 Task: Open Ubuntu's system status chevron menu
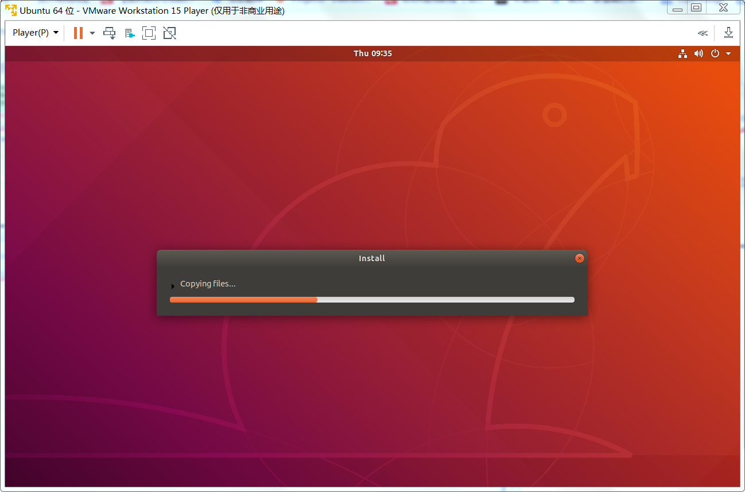click(x=728, y=53)
